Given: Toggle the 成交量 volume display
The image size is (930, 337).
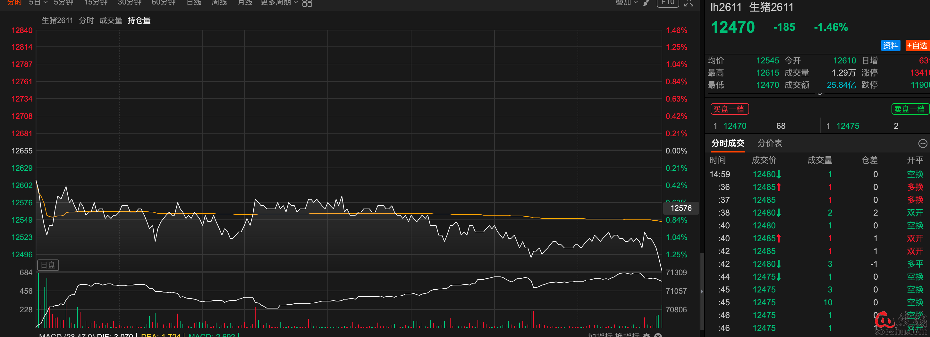Looking at the screenshot, I should tap(111, 21).
